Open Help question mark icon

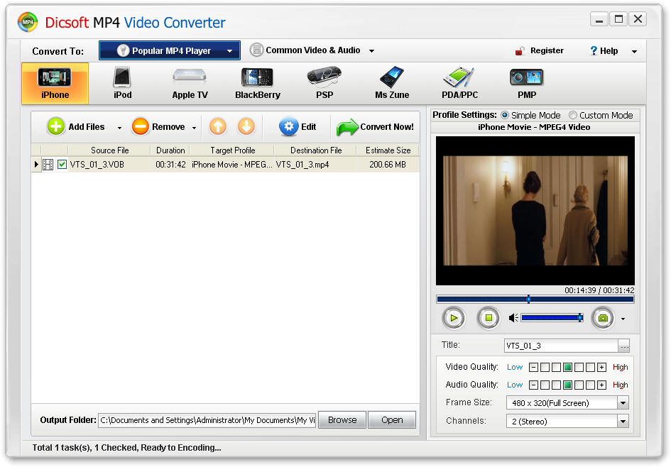point(594,51)
